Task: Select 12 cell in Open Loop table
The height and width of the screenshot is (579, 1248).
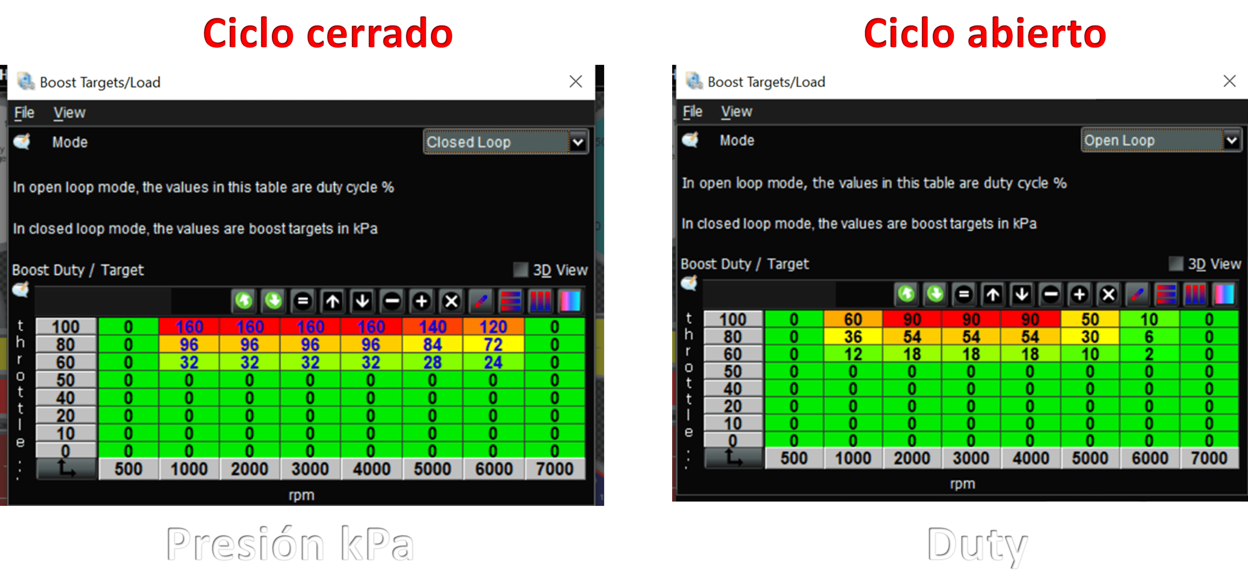Action: point(853,354)
